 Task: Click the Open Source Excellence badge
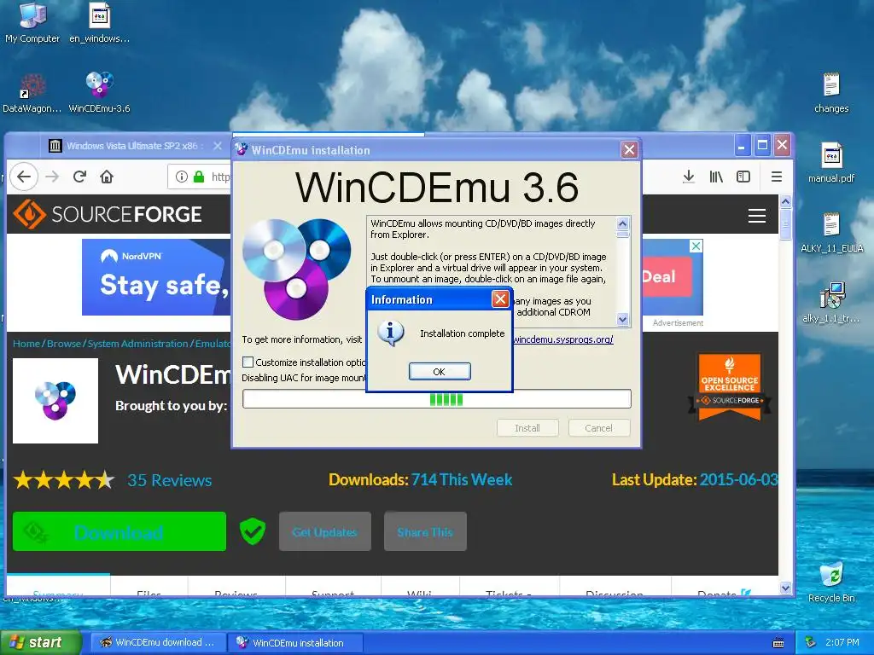(x=729, y=386)
